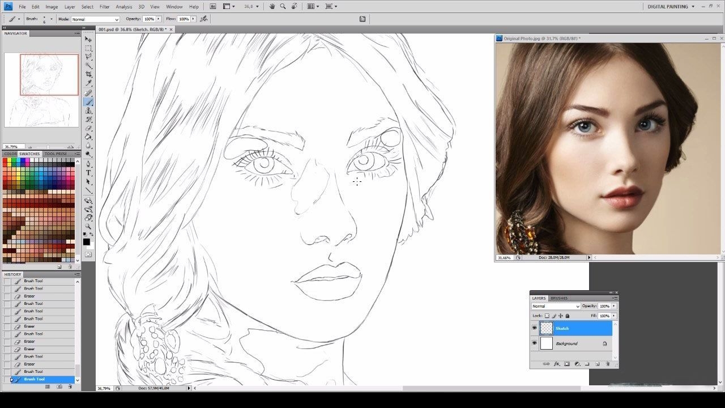
Task: Select the Rectangular Marquee tool
Action: coord(88,48)
